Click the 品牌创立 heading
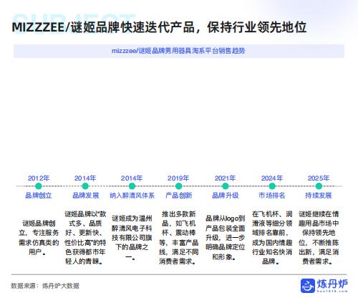The image size is (358, 298). pyautogui.click(x=39, y=196)
